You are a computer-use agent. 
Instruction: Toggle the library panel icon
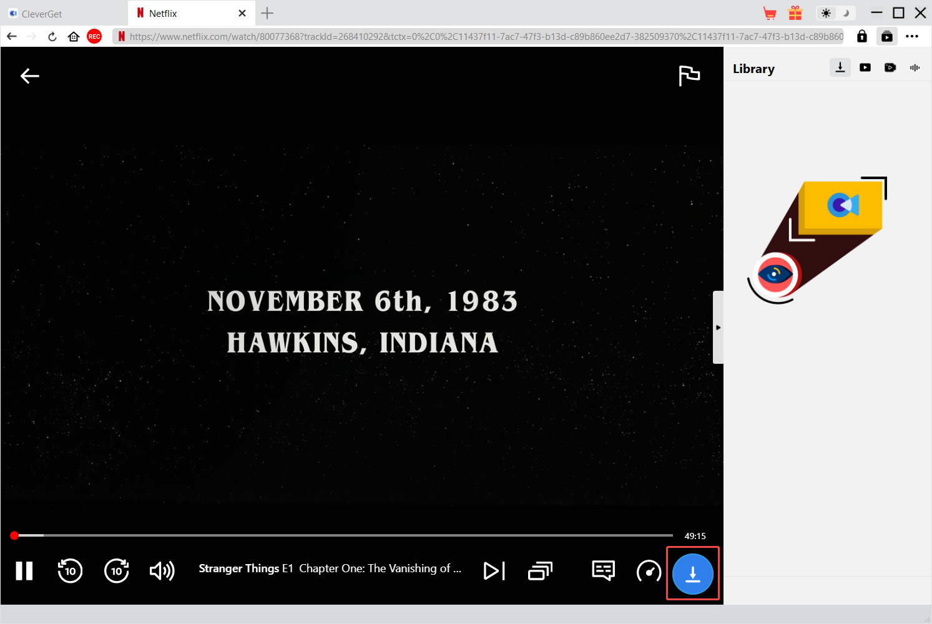[887, 36]
